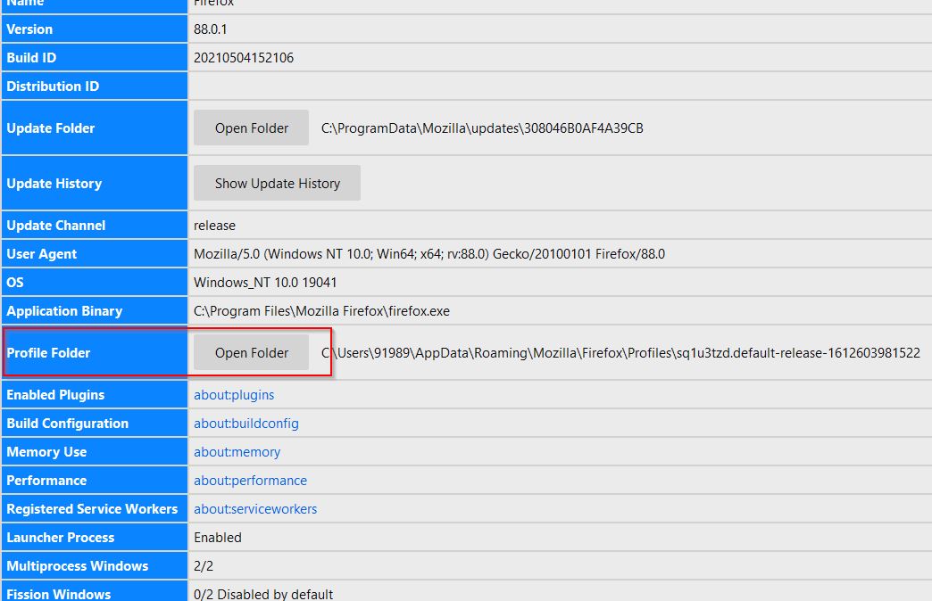932x601 pixels.
Task: Click the Launcher Process Enabled value
Action: pyautogui.click(x=218, y=538)
